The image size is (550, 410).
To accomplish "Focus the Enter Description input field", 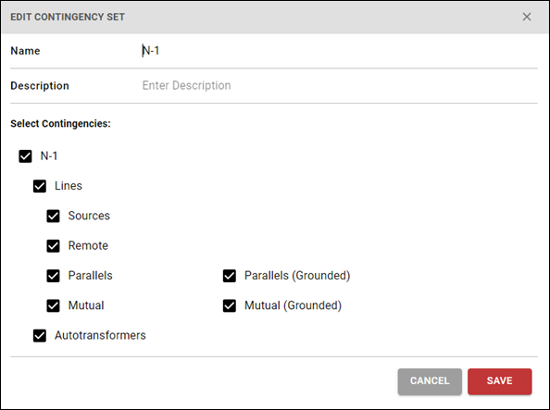I will [339, 85].
